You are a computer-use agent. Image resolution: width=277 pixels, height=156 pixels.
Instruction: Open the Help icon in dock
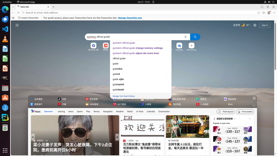point(5,107)
